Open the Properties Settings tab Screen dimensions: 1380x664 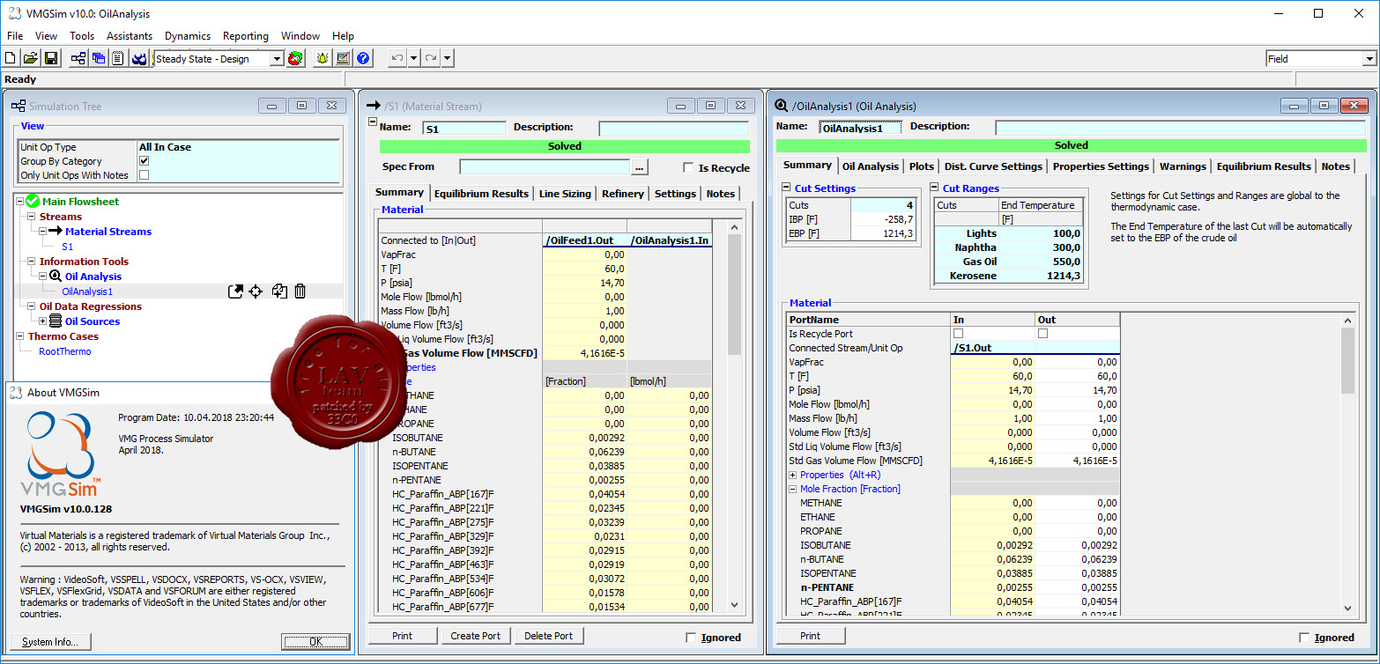coord(1101,166)
